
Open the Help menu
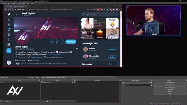[x=32, y=3]
